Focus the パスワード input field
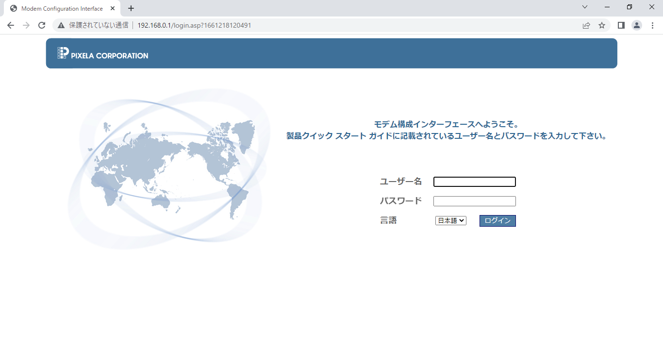This screenshot has width=663, height=349. (x=475, y=201)
